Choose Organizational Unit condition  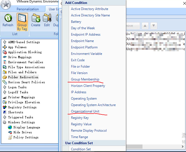(x=85, y=111)
